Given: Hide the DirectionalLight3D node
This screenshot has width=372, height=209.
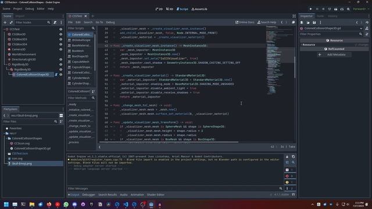Looking at the screenshot, I should (60, 59).
